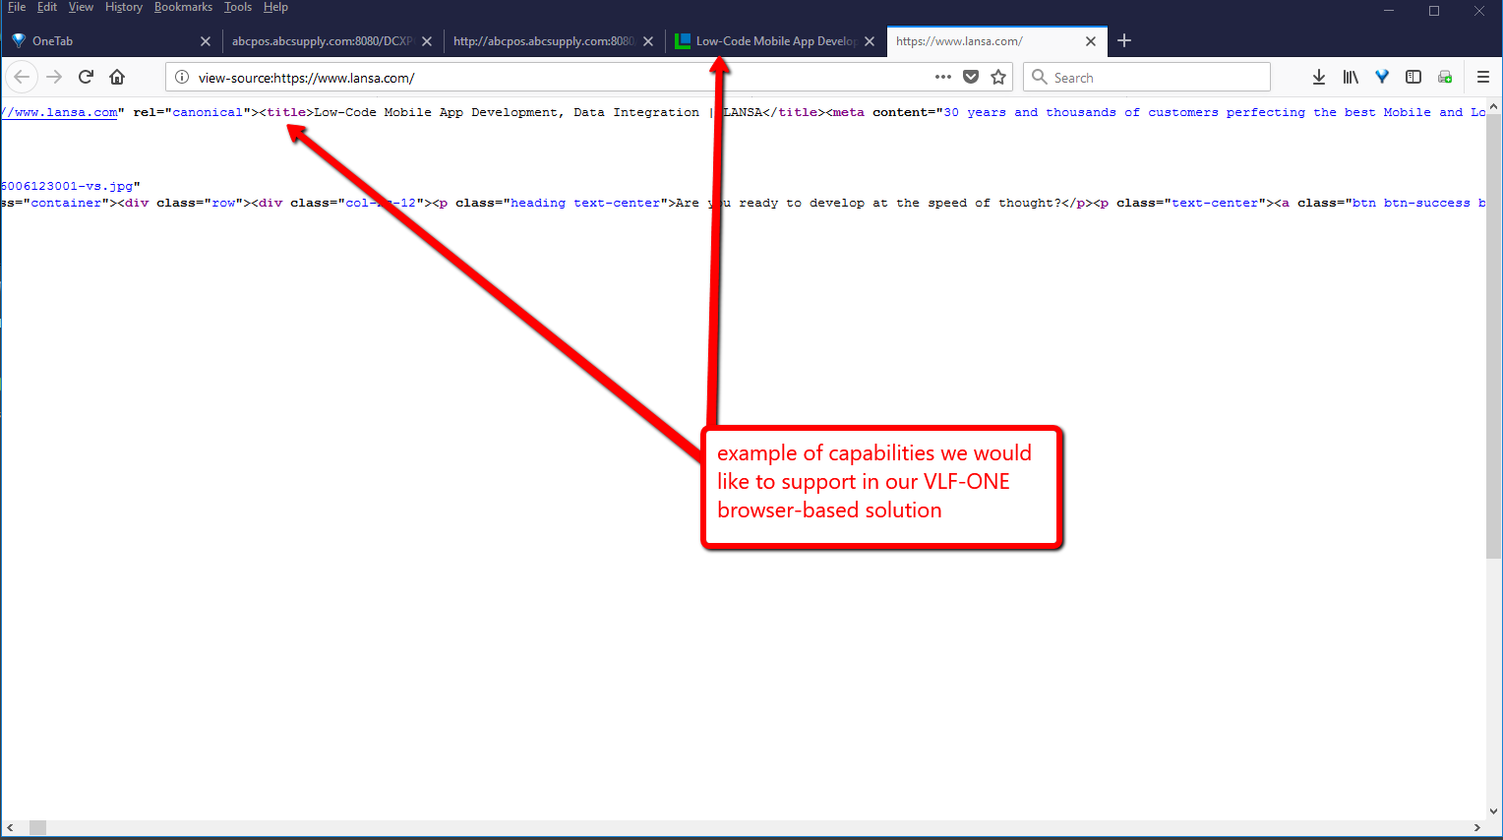Screen dimensions: 1503x840
Task: Open the History menu
Action: (x=123, y=7)
